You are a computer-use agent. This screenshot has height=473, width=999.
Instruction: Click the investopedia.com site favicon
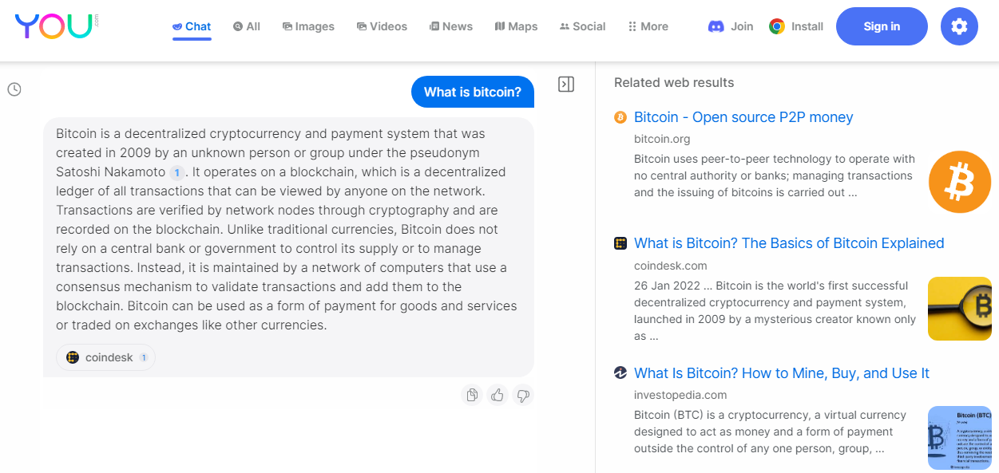620,372
